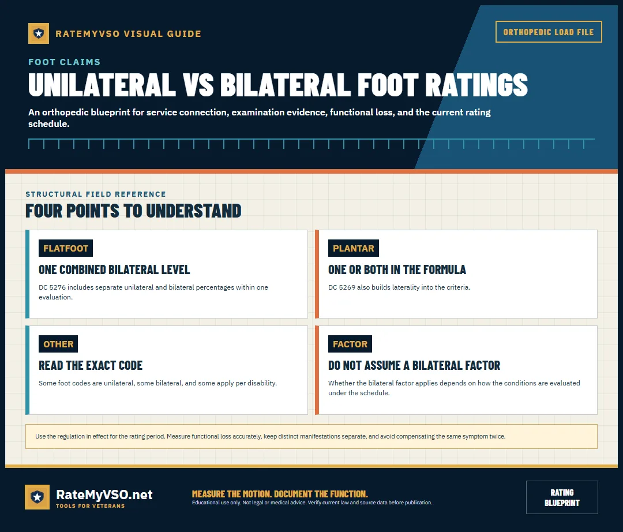Image resolution: width=623 pixels, height=532 pixels.
Task: Select the OTHER tag
Action: [58, 344]
